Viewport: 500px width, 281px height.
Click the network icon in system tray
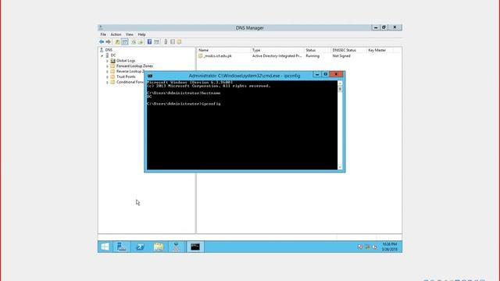pos(367,247)
